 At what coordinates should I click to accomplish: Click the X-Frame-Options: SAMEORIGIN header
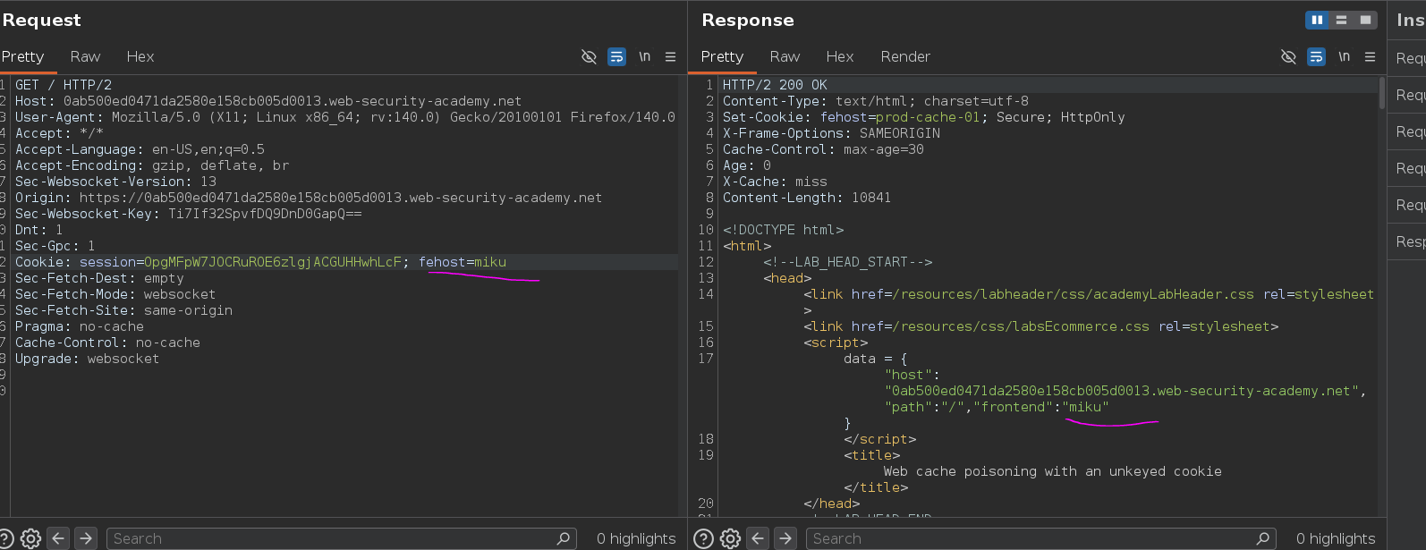point(831,133)
